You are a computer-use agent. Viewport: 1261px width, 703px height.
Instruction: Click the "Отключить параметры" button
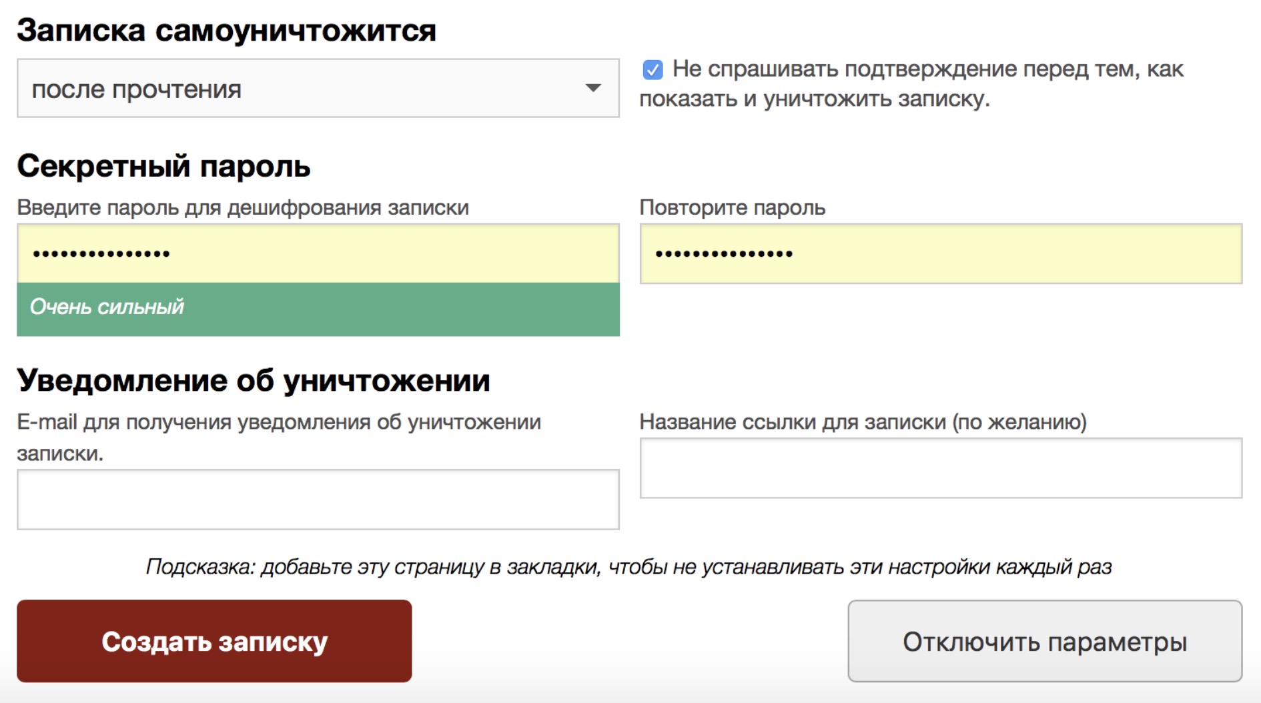(x=1044, y=641)
